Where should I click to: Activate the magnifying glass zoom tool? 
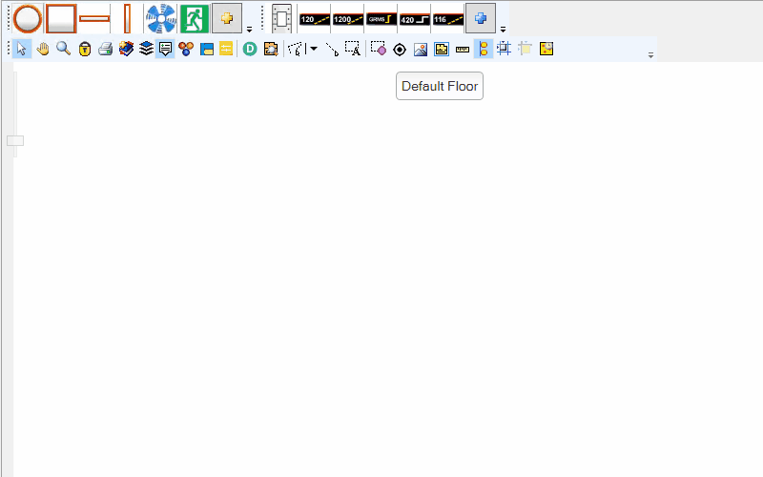tap(63, 49)
